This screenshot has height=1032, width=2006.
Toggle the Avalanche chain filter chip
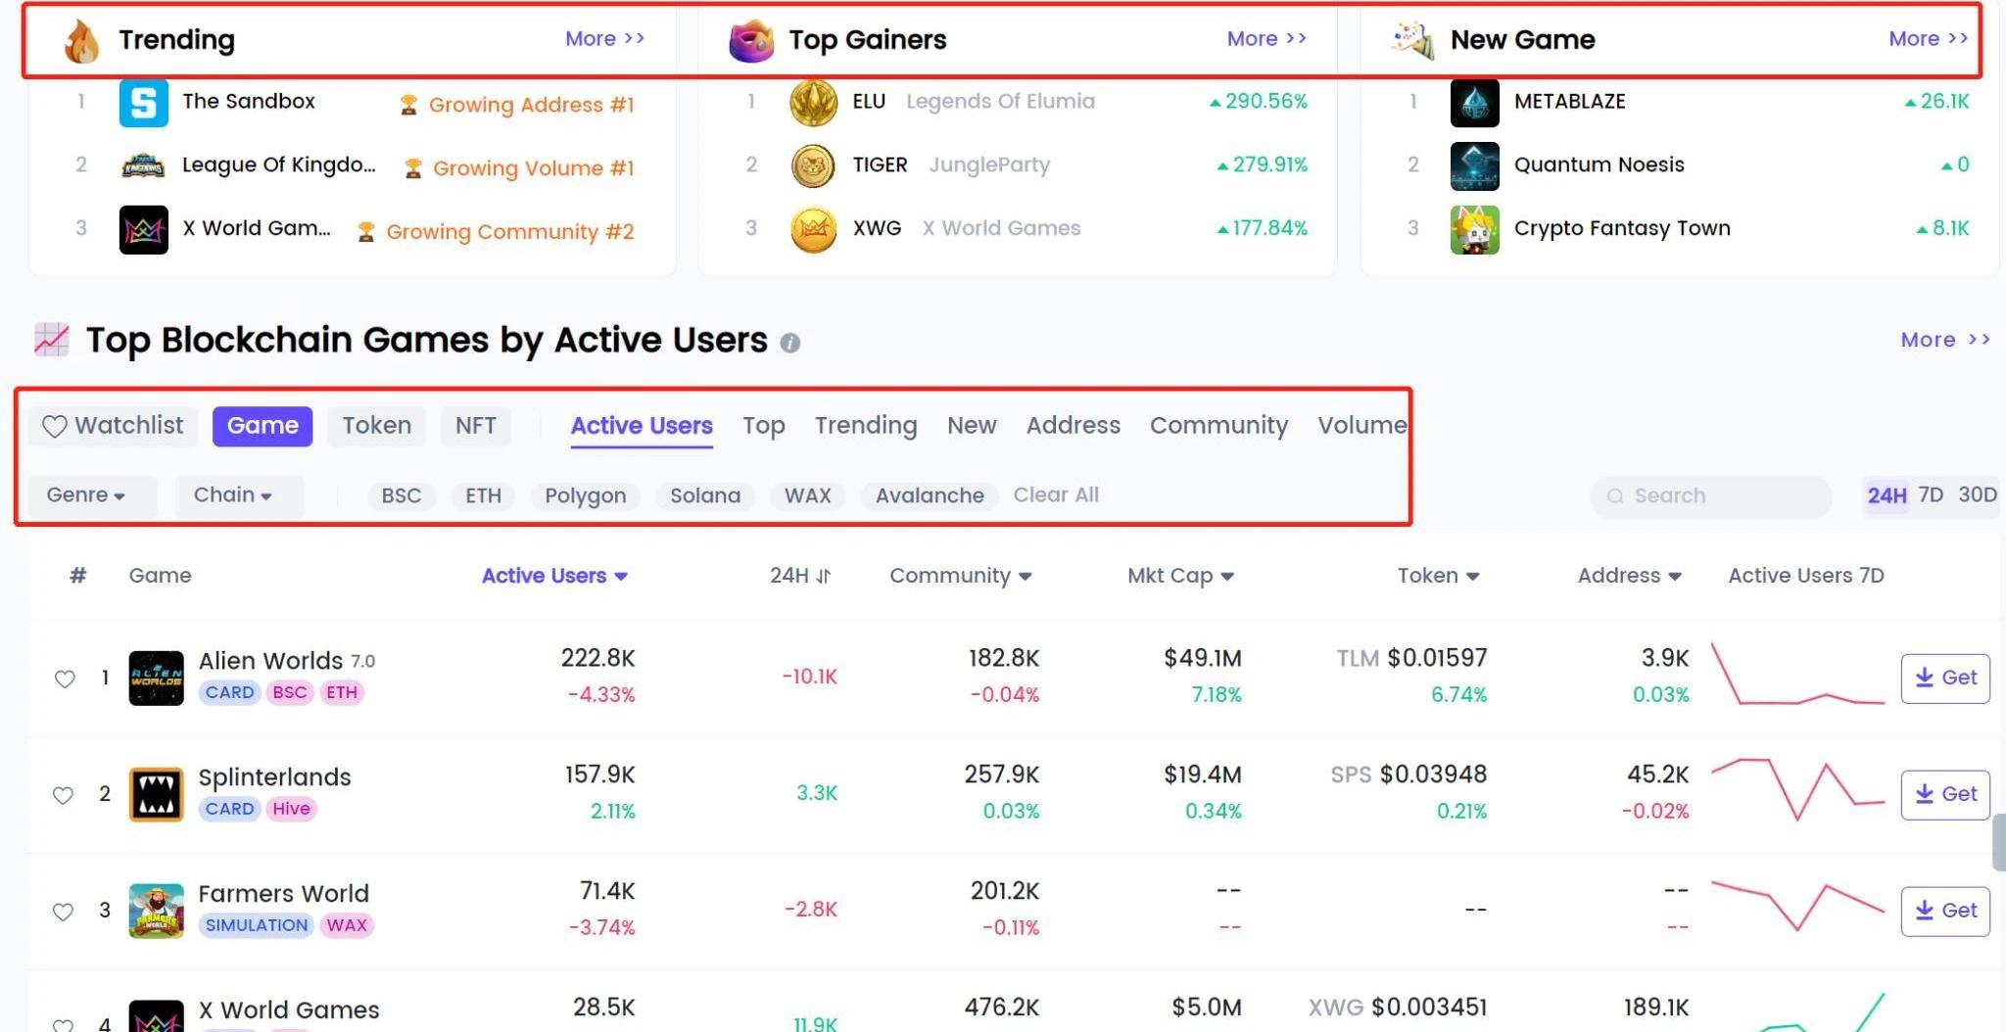click(x=930, y=495)
